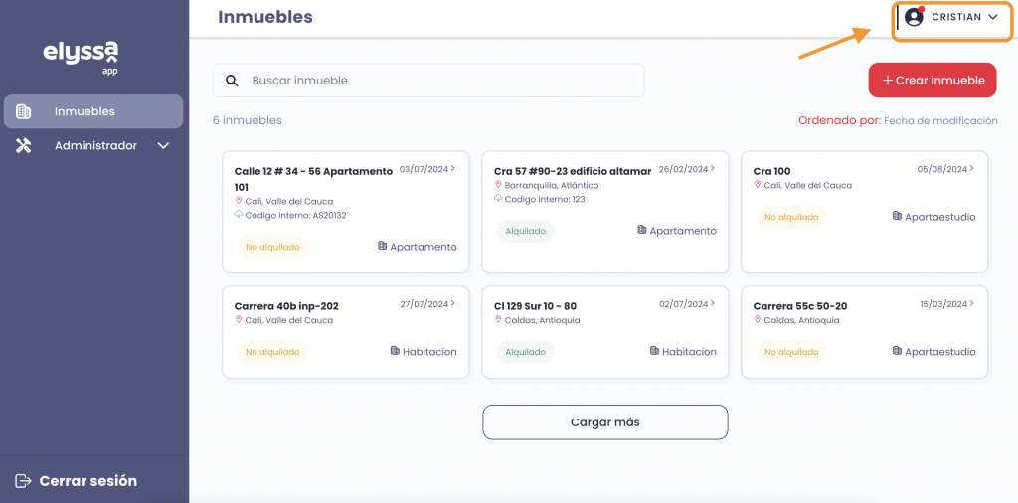Open the Carrera 55c 50-20 property card
The image size is (1018, 503).
pos(864,331)
